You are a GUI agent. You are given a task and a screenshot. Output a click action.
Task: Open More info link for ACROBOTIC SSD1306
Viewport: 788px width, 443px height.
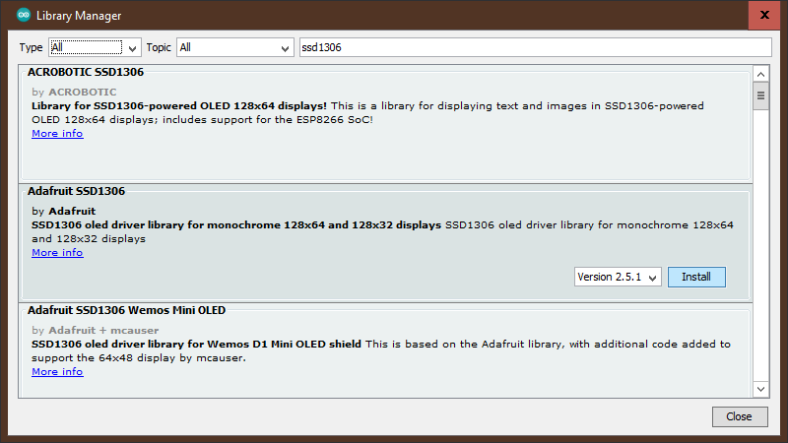[57, 134]
